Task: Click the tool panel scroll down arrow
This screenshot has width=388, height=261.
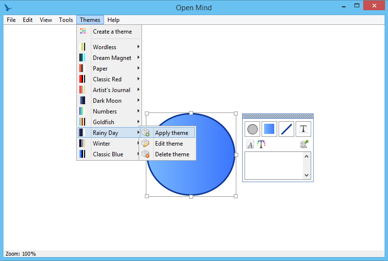Action: [307, 175]
